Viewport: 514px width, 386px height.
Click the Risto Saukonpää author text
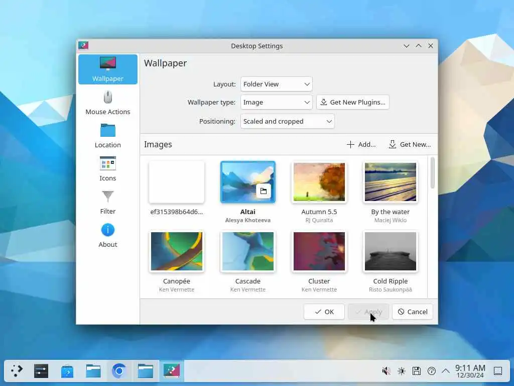[x=391, y=289]
